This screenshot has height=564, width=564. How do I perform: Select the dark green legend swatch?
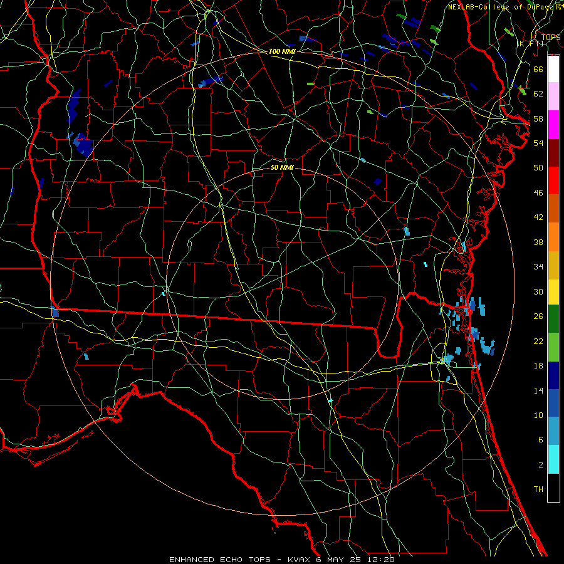pyautogui.click(x=553, y=319)
